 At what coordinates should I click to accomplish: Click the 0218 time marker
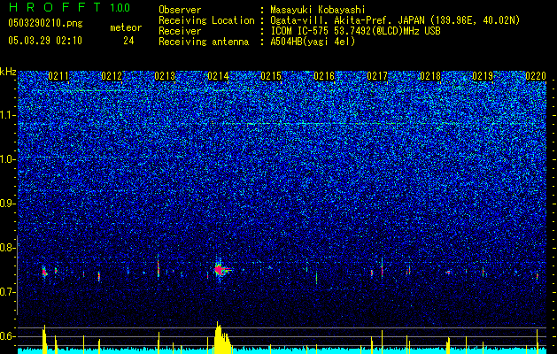pos(430,76)
